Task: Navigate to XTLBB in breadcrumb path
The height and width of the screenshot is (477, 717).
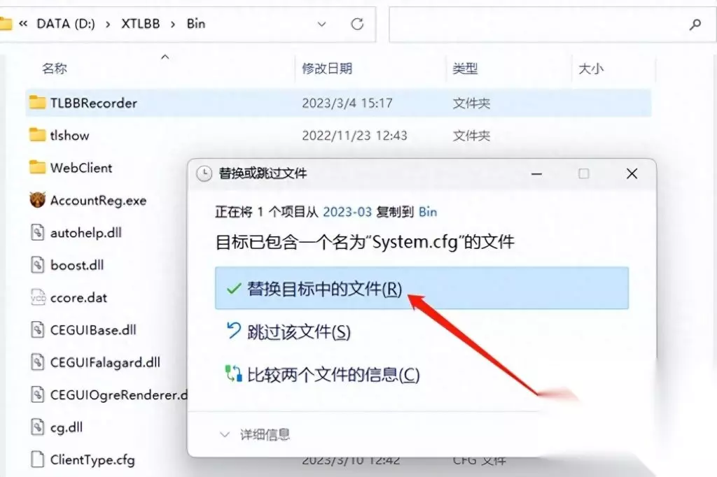Action: pos(140,24)
